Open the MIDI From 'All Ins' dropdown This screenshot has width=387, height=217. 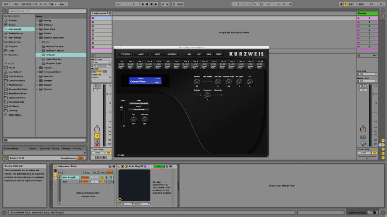[101, 62]
